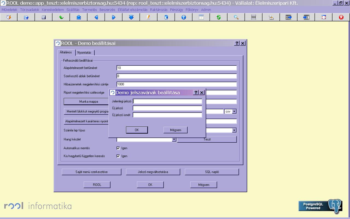Click the Új jelszó ismét field
This screenshot has width=350, height=219.
click(167, 115)
